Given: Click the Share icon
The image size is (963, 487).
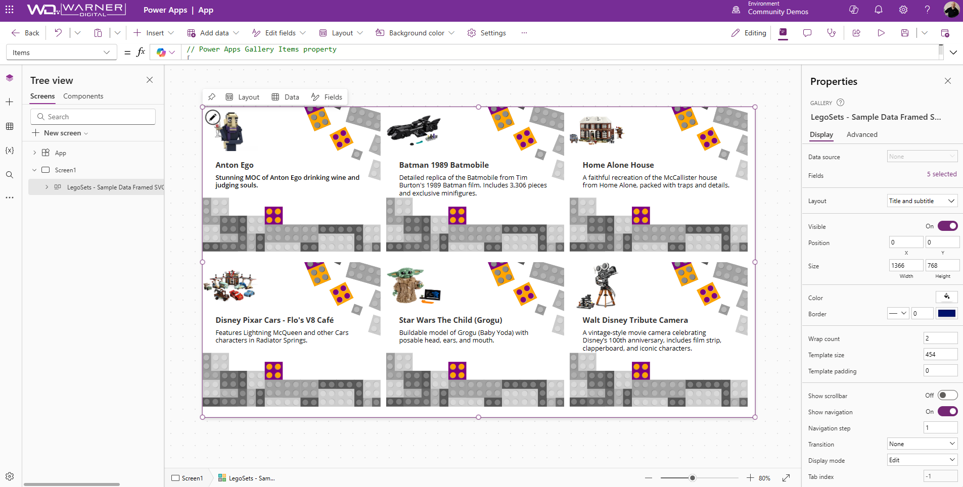Looking at the screenshot, I should (856, 33).
